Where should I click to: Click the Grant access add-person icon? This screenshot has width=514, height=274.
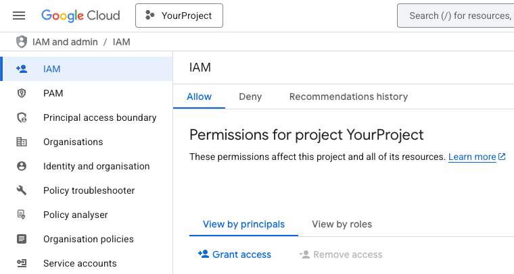204,254
